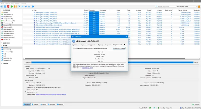
Task: Expand the ТРЕКЕРЫ sidebar section
Action: (x=2, y=63)
